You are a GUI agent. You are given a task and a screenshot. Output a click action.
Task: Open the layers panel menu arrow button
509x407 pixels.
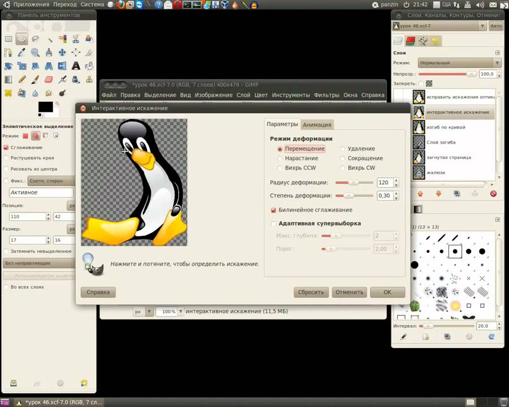[498, 53]
